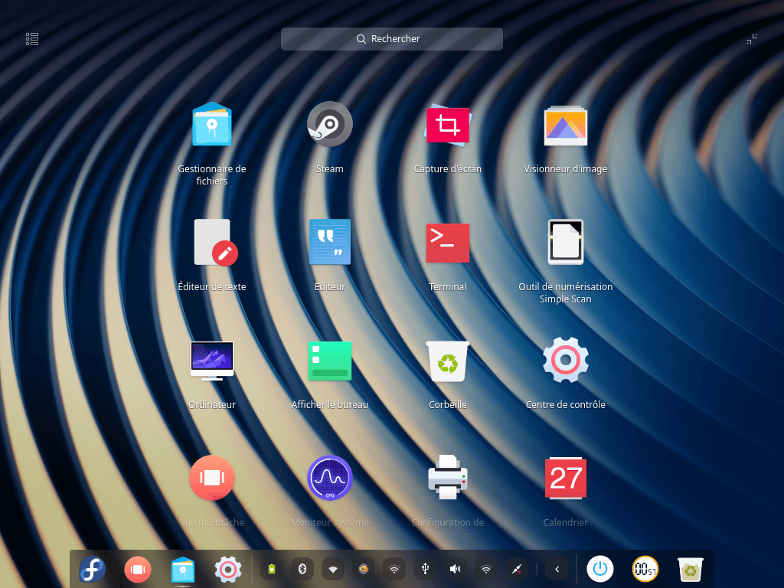The height and width of the screenshot is (588, 784).
Task: Open the printer configuration app
Action: (447, 477)
